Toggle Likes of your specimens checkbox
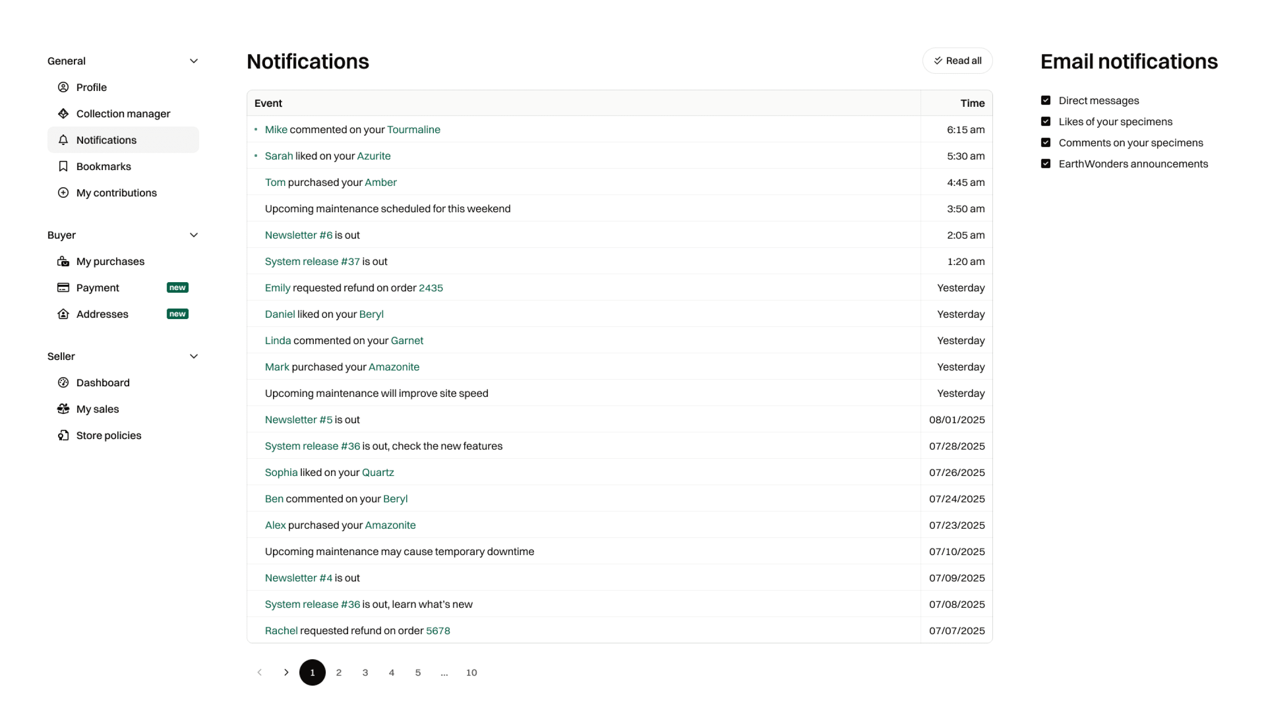The width and height of the screenshot is (1266, 712). click(1045, 121)
